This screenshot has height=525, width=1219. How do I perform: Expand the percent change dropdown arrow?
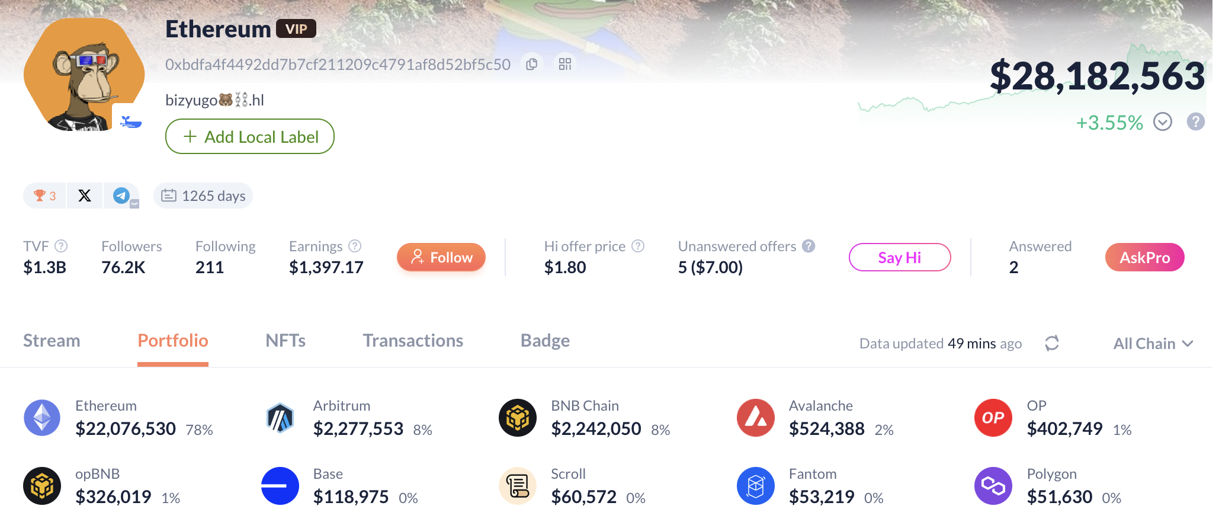(x=1163, y=122)
